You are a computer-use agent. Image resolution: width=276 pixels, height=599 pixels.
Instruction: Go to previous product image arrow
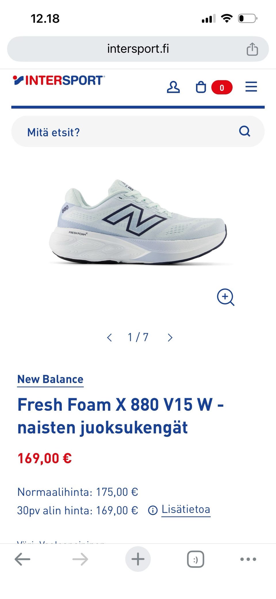109,337
